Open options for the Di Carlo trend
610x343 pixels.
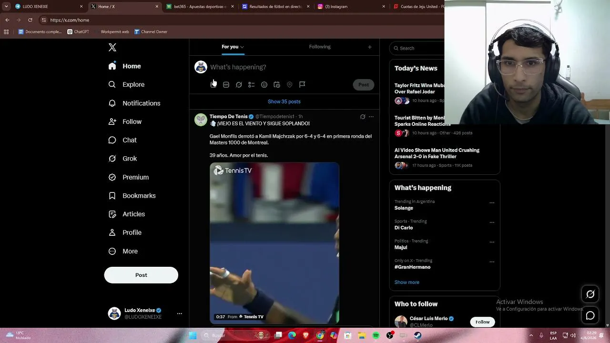pyautogui.click(x=492, y=222)
